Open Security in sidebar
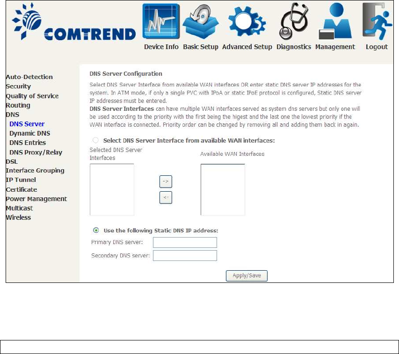 pos(18,86)
